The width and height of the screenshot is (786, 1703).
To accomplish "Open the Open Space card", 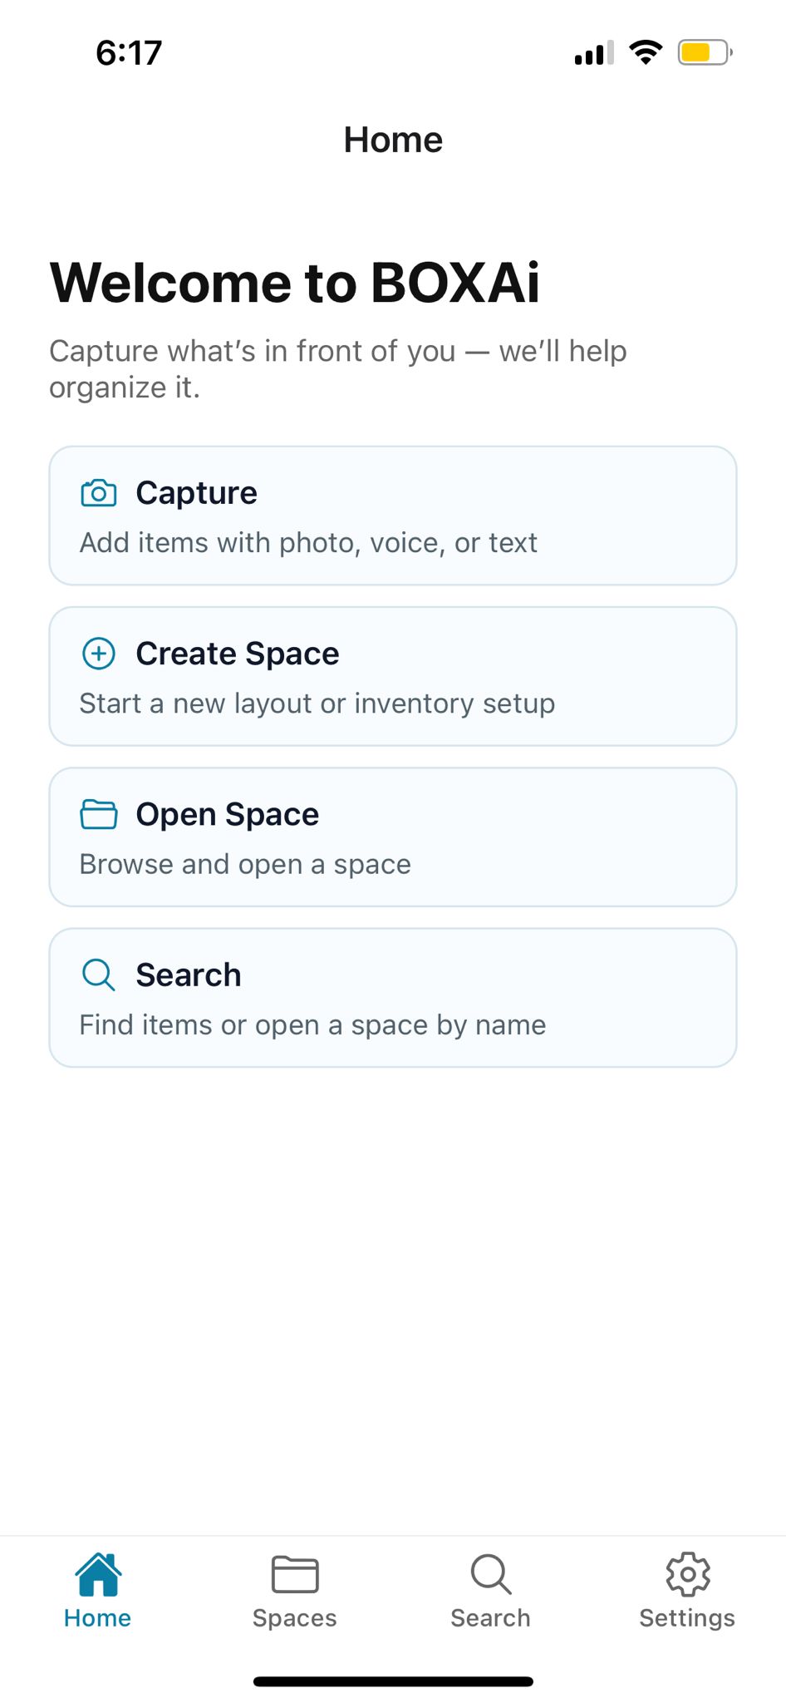I will point(393,837).
